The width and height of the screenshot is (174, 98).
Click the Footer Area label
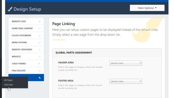66,81
